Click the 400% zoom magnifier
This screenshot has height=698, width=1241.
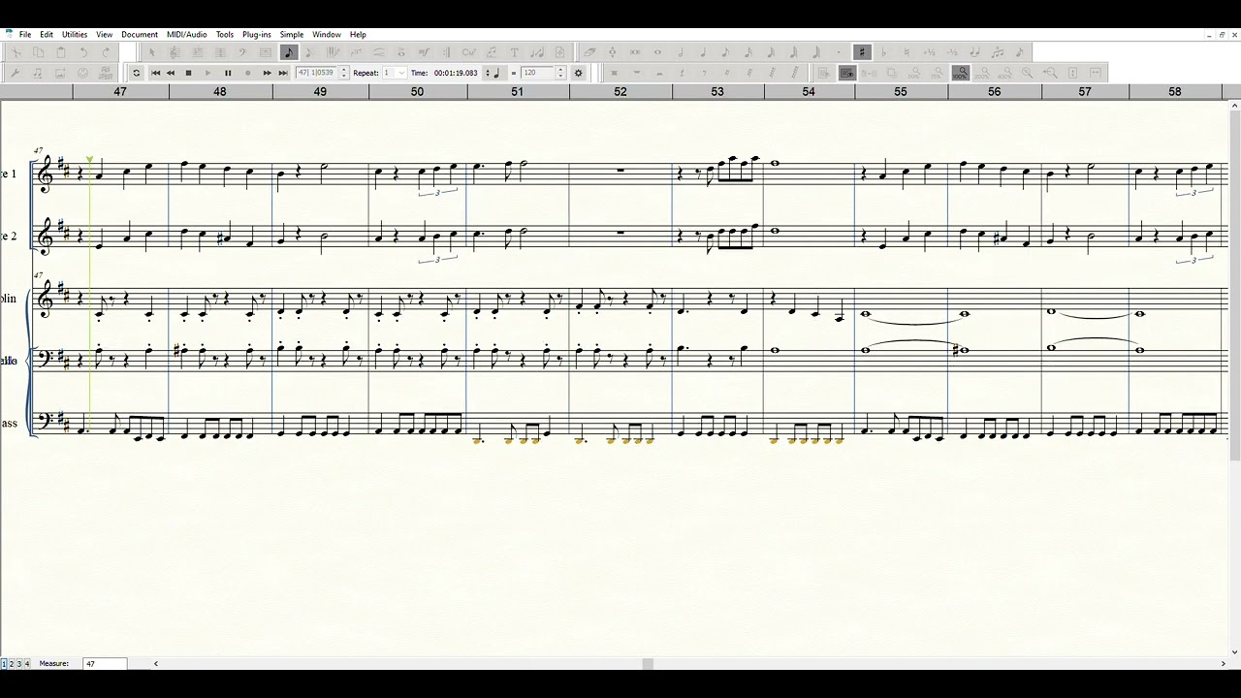click(x=1004, y=73)
